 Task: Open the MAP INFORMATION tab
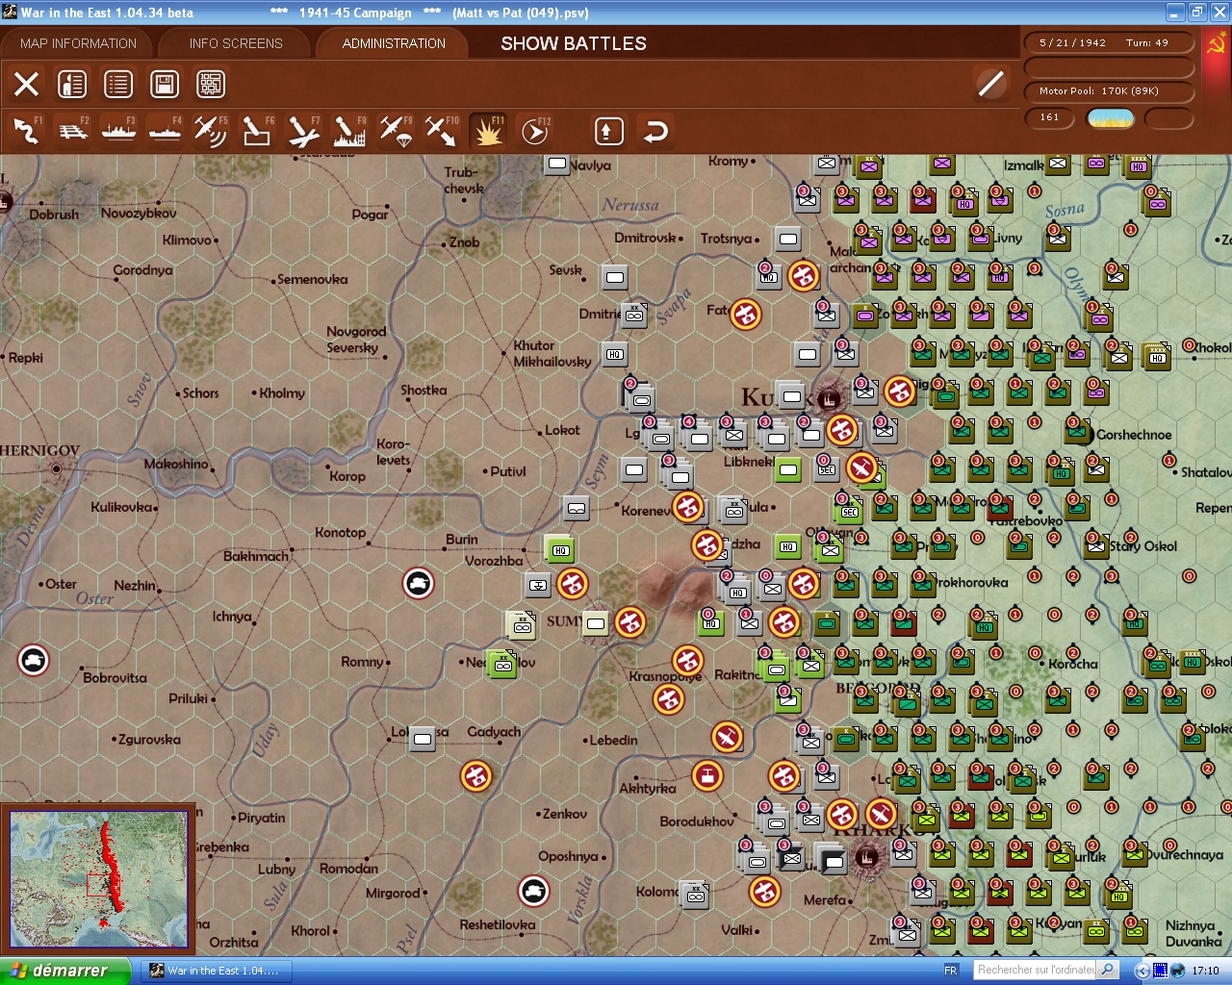(x=78, y=43)
